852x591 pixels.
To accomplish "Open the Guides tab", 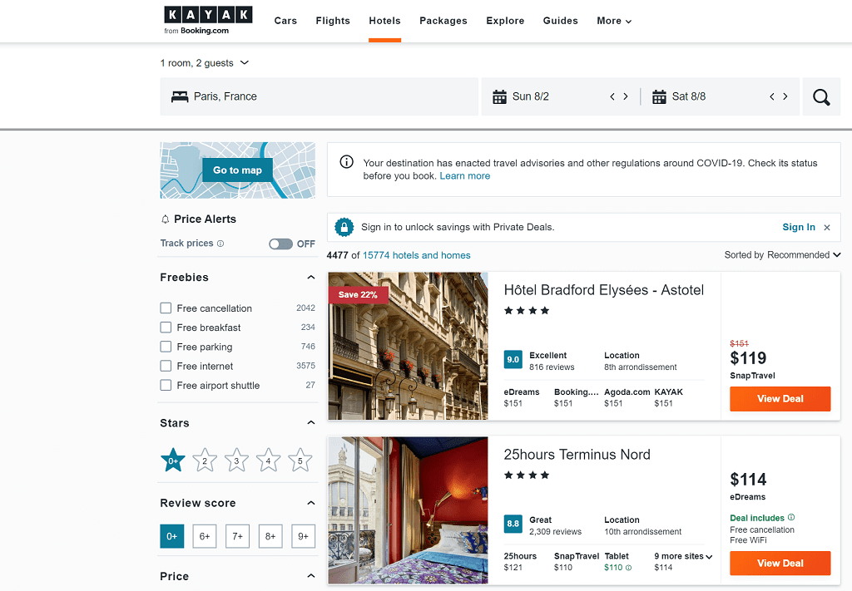I will pos(560,21).
